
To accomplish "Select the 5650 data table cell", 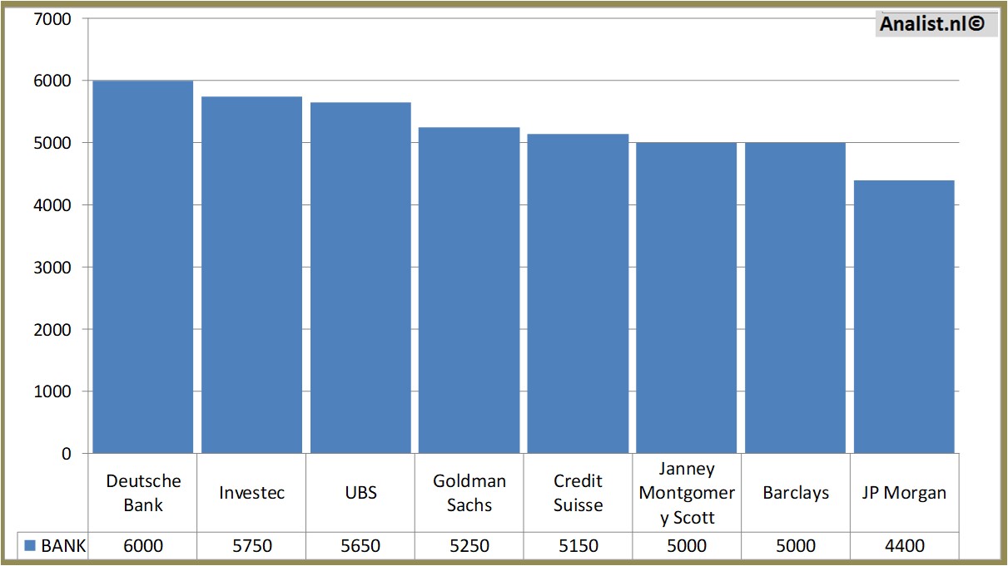I will click(x=360, y=546).
